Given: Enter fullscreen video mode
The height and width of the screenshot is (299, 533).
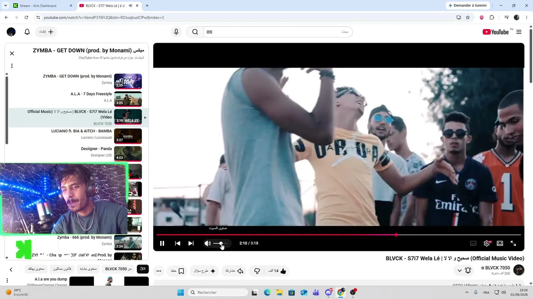Looking at the screenshot, I should point(513,243).
